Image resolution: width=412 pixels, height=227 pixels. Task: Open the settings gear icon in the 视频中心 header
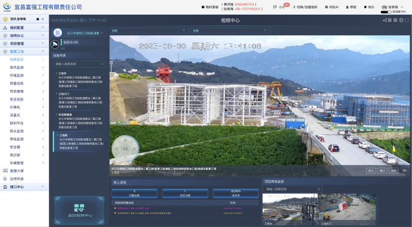pos(401,20)
